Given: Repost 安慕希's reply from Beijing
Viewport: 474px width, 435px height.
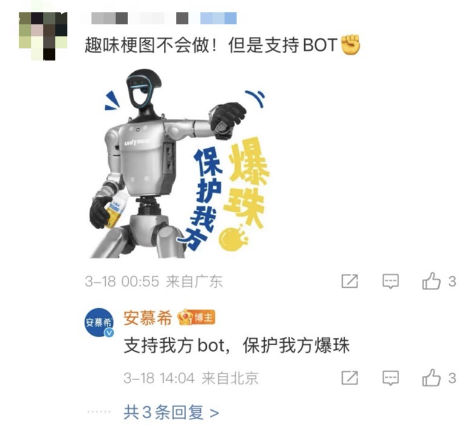Looking at the screenshot, I should click(x=349, y=378).
